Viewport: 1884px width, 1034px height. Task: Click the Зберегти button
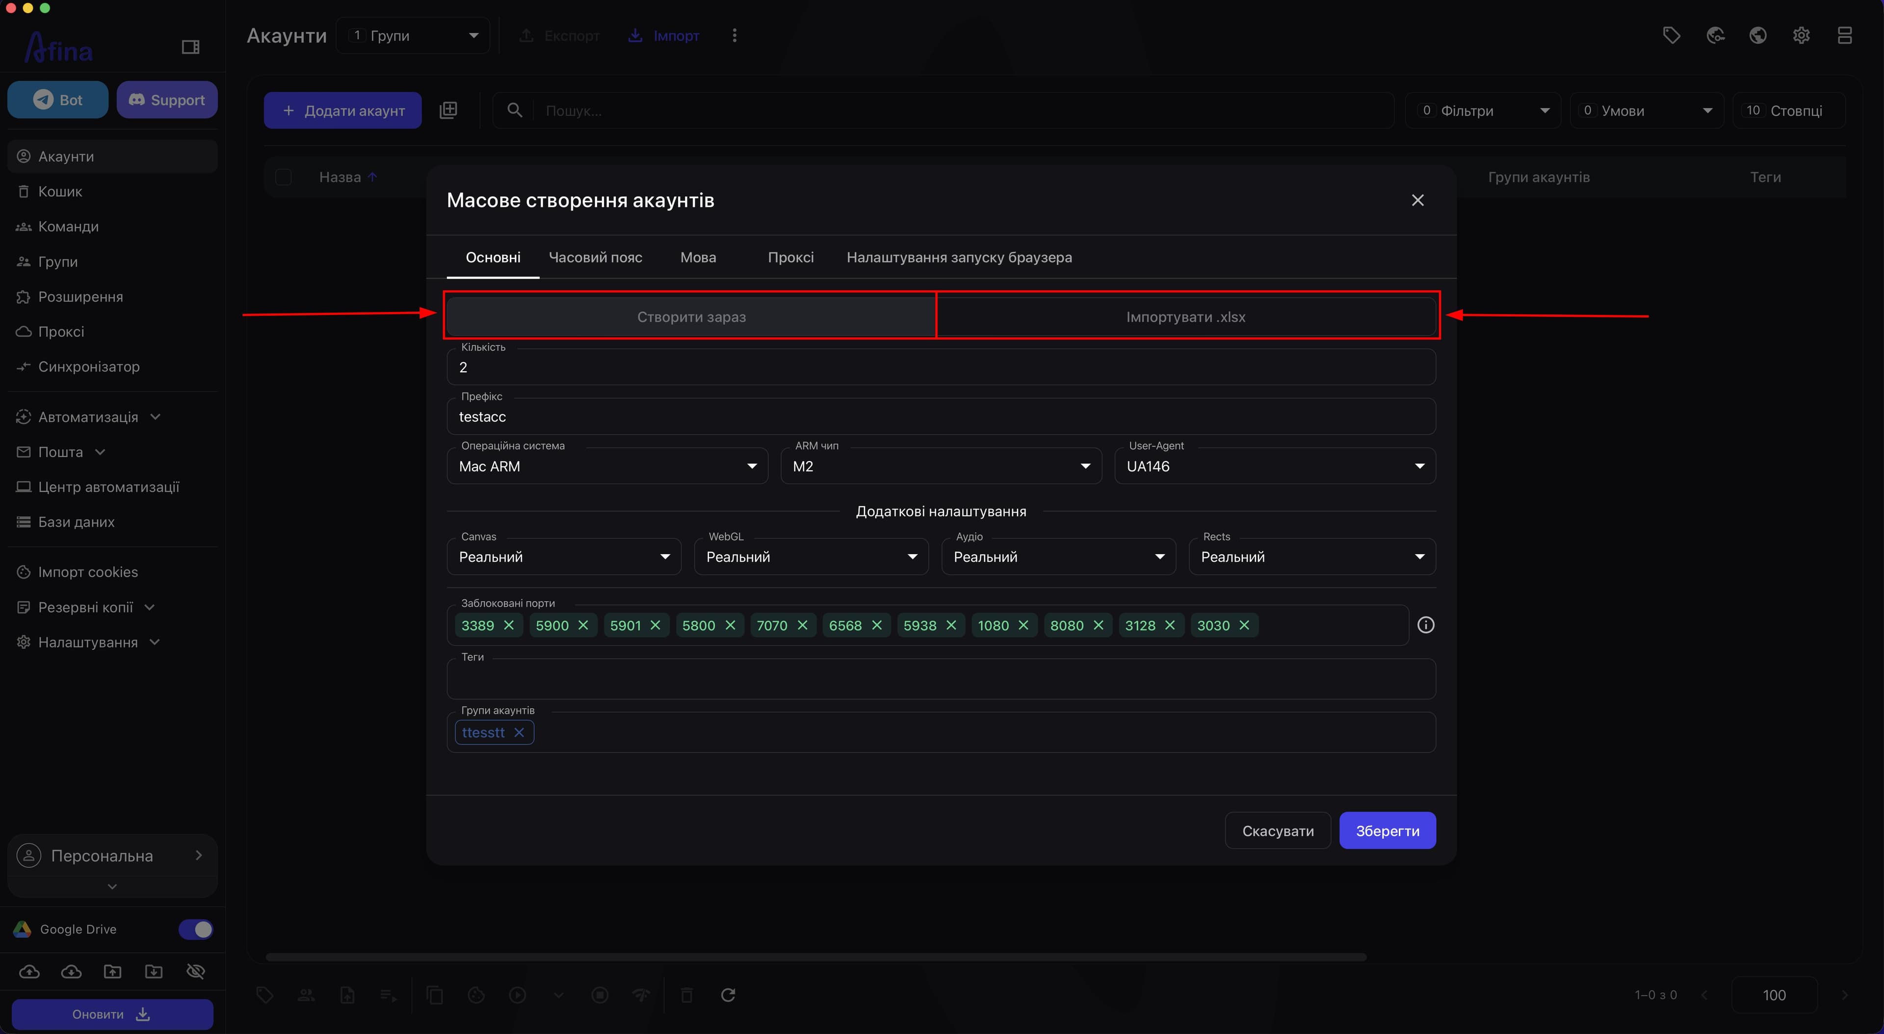(1387, 831)
